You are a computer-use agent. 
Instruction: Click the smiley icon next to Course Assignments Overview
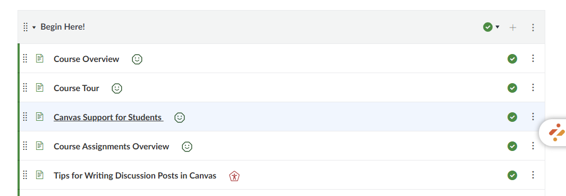point(187,146)
